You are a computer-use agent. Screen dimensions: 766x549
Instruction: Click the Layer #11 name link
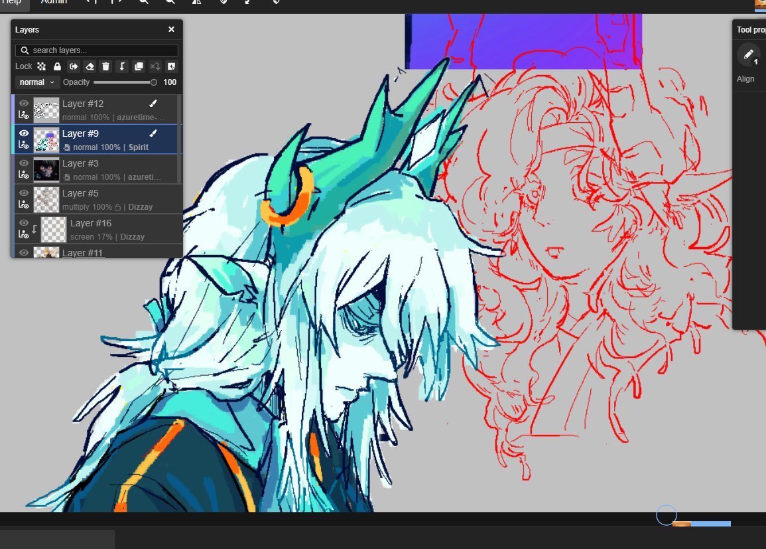point(82,253)
